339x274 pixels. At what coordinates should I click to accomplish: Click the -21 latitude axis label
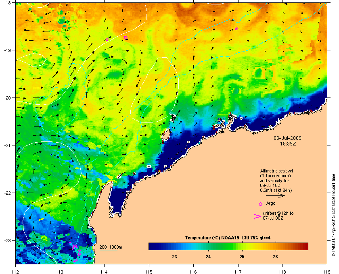point(7,145)
